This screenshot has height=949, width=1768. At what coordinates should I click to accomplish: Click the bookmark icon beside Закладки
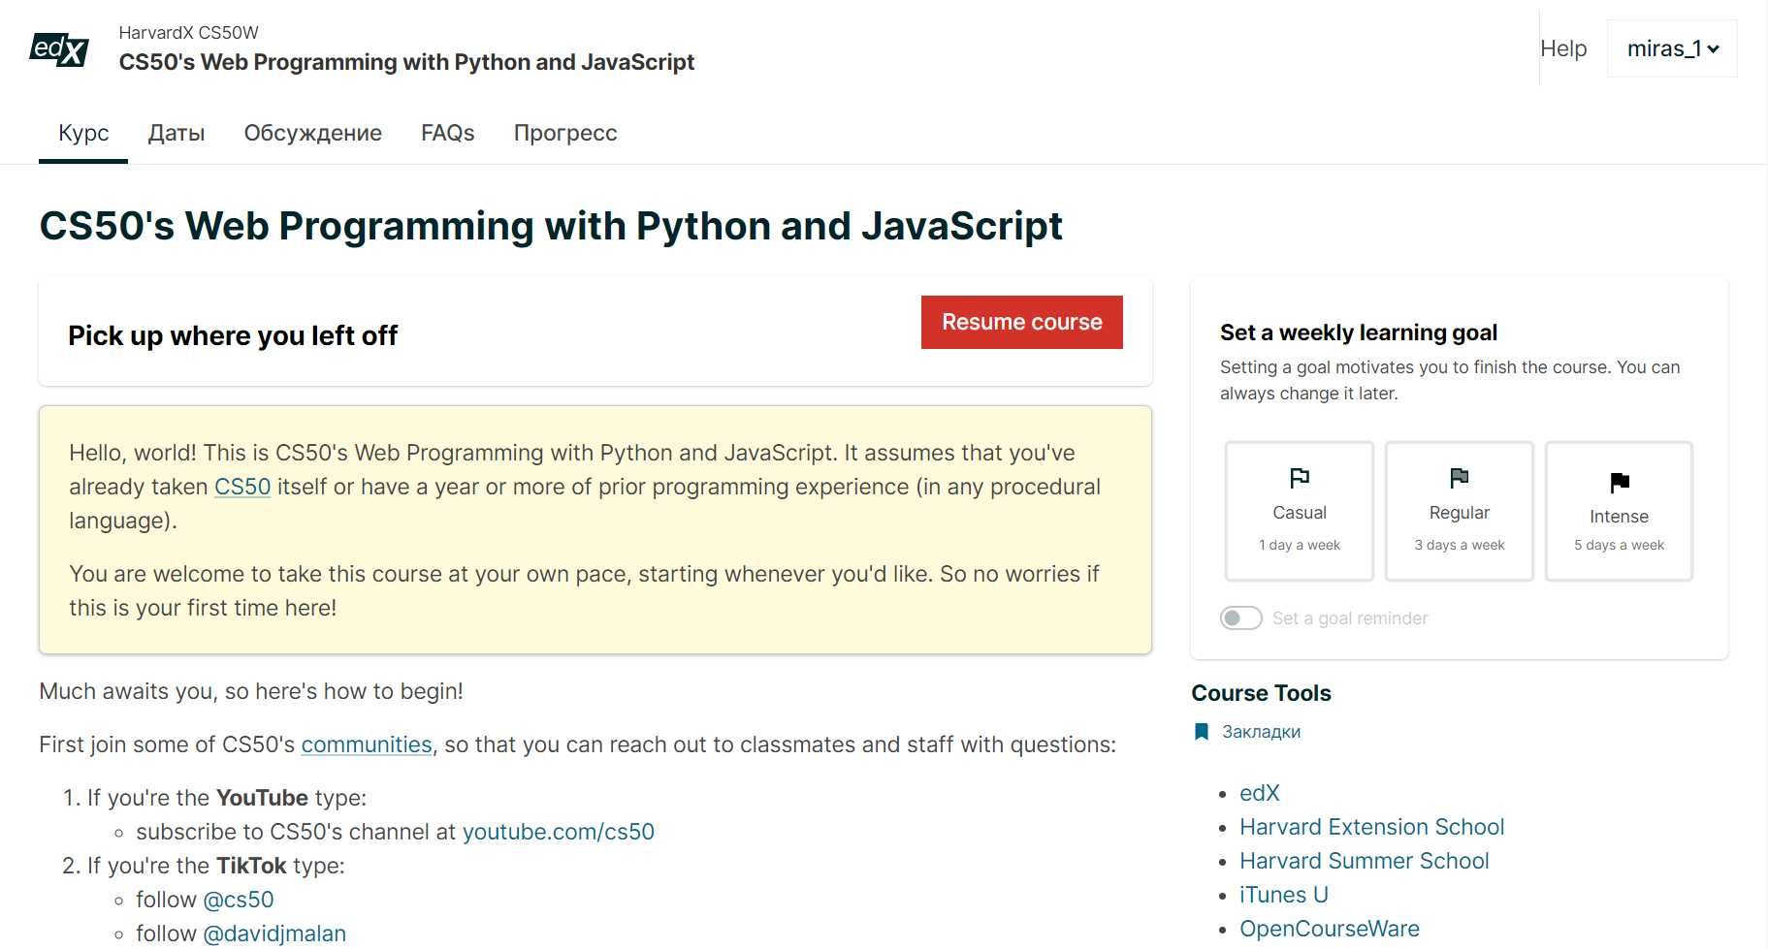coord(1201,732)
